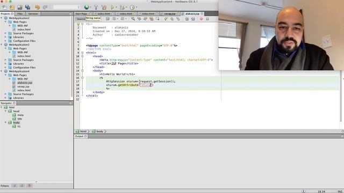Close the cevap.jsp editor tab
Image resolution: width=344 pixels, height=193 pixels.
click(178, 13)
